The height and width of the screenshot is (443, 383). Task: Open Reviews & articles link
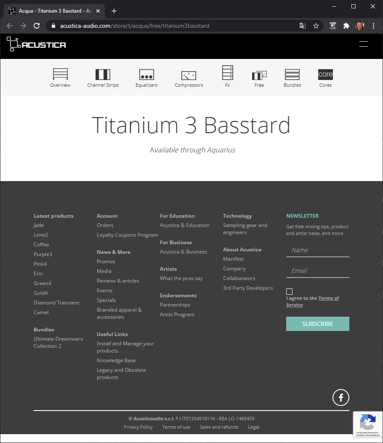[118, 280]
